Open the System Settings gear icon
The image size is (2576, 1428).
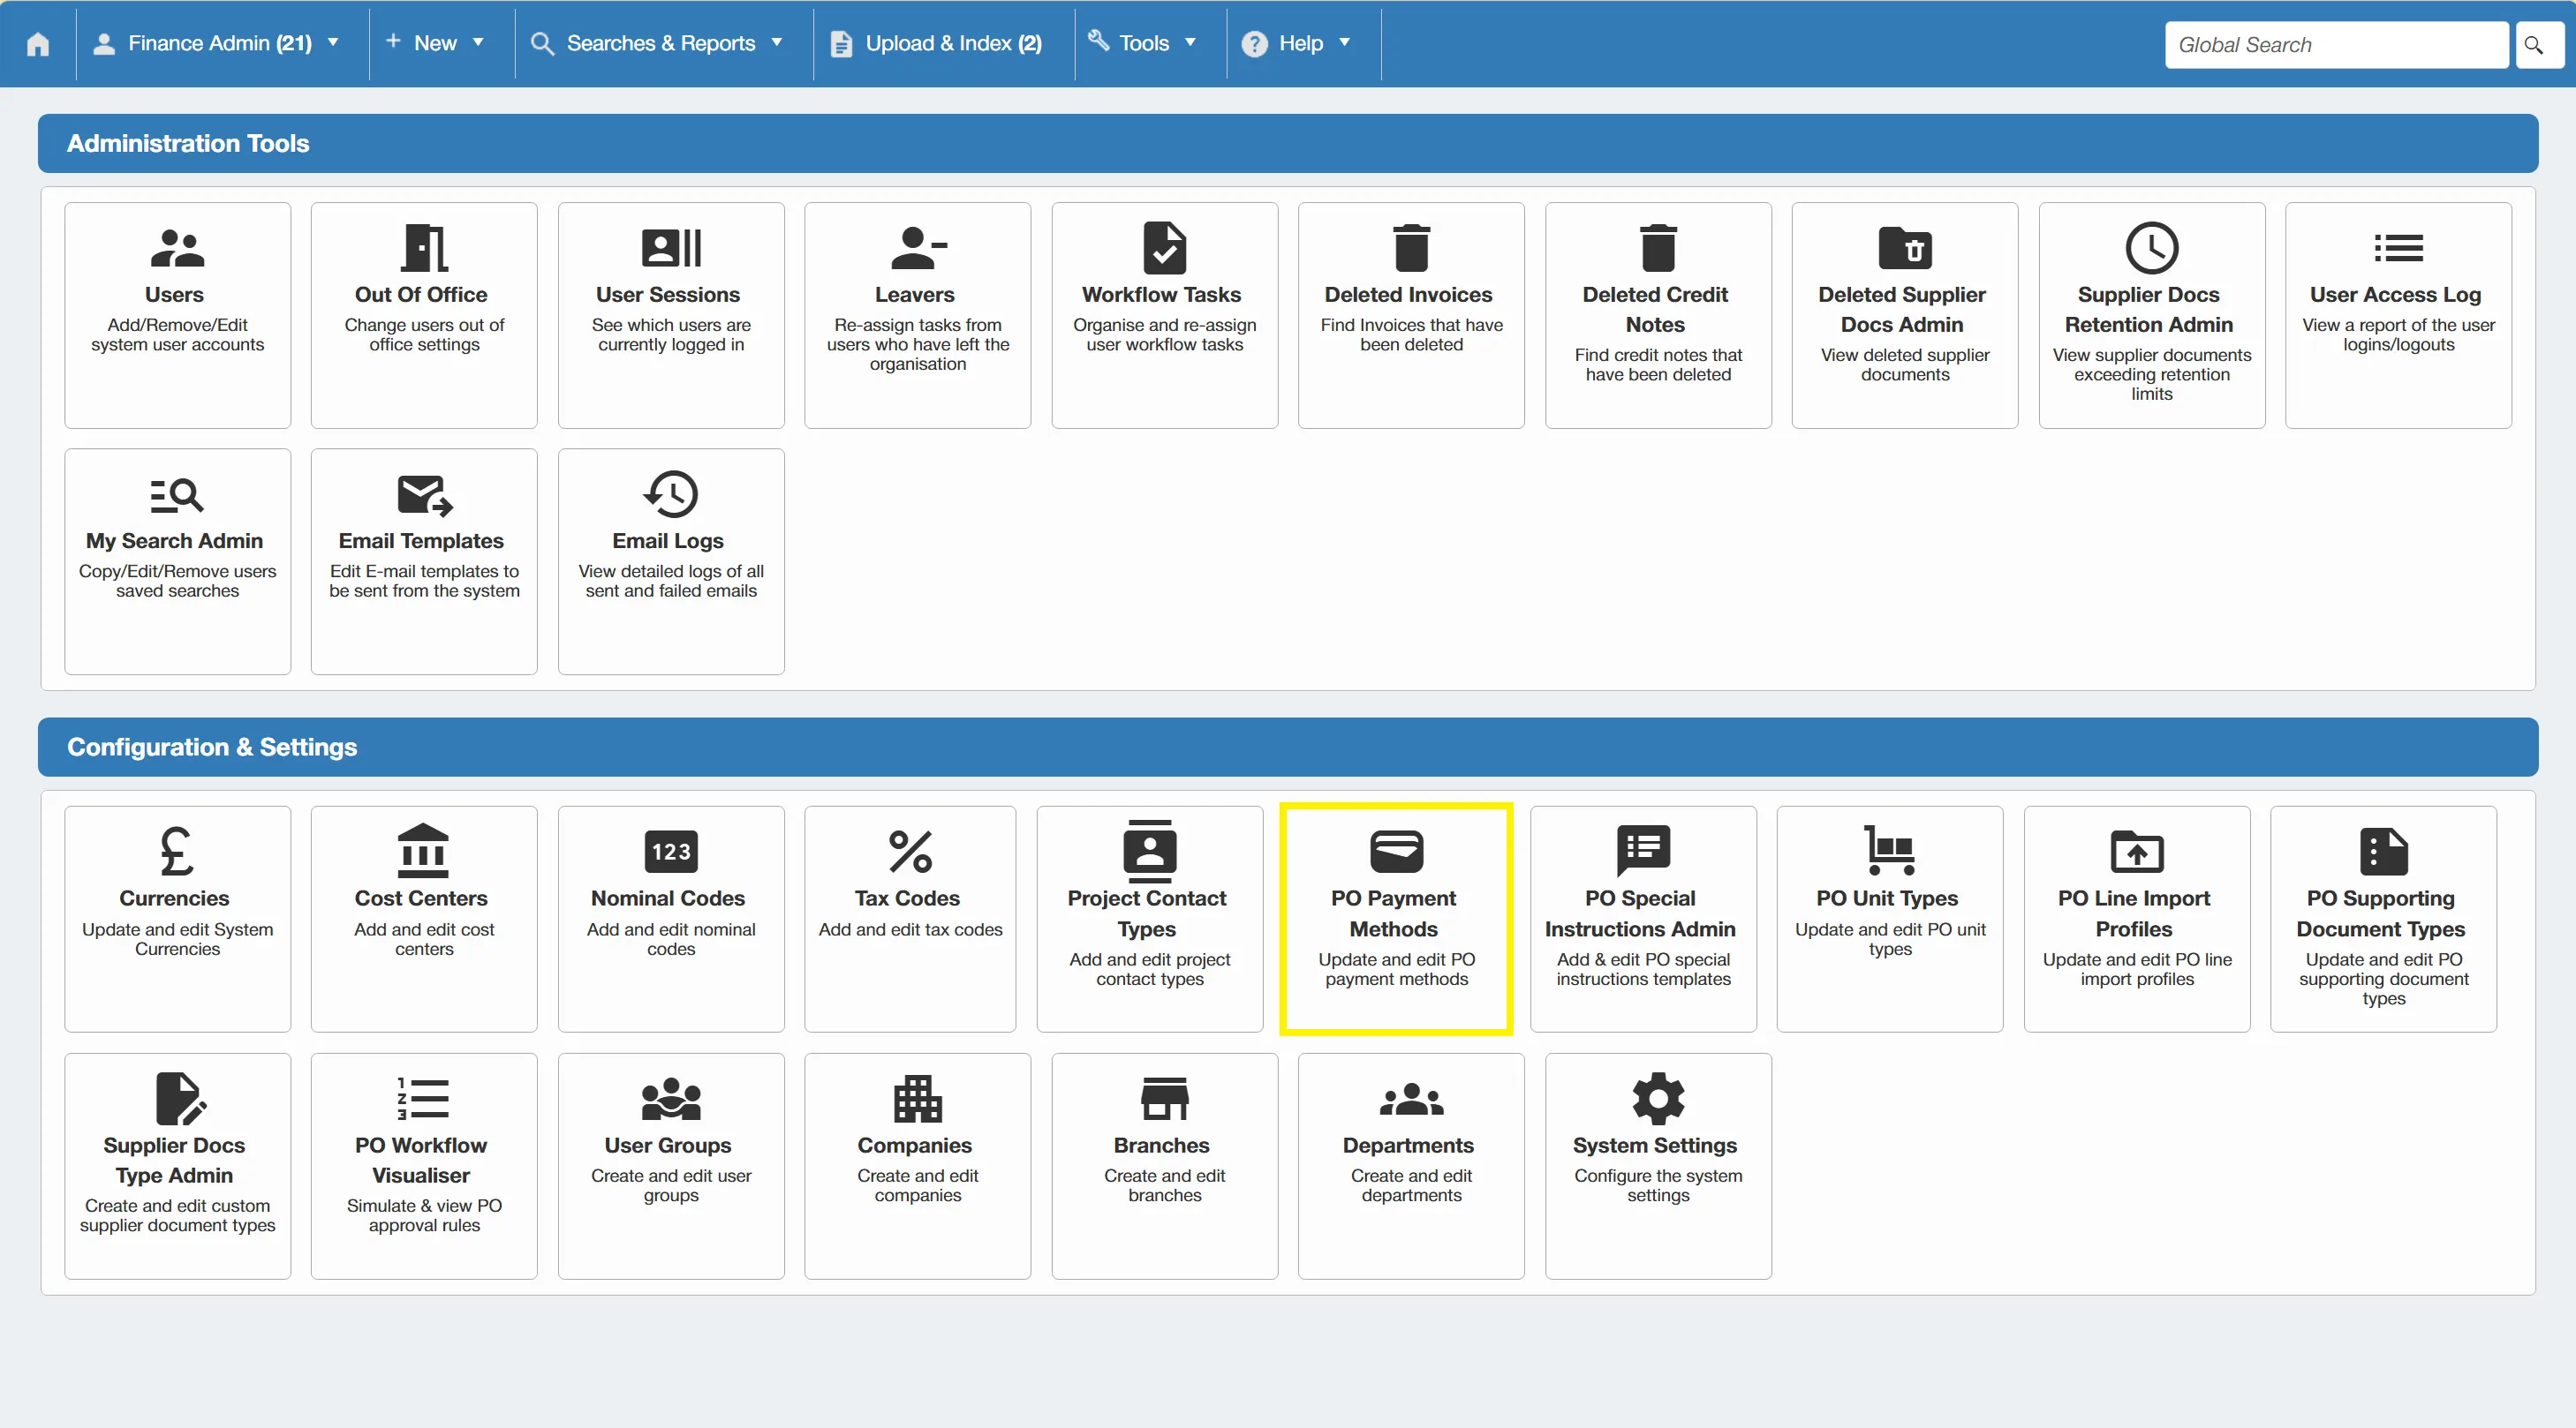click(x=1658, y=1098)
